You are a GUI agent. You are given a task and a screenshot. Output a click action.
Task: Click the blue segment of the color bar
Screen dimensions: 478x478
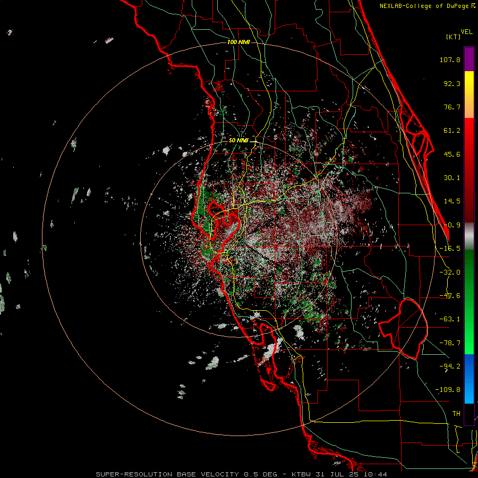tap(469, 379)
